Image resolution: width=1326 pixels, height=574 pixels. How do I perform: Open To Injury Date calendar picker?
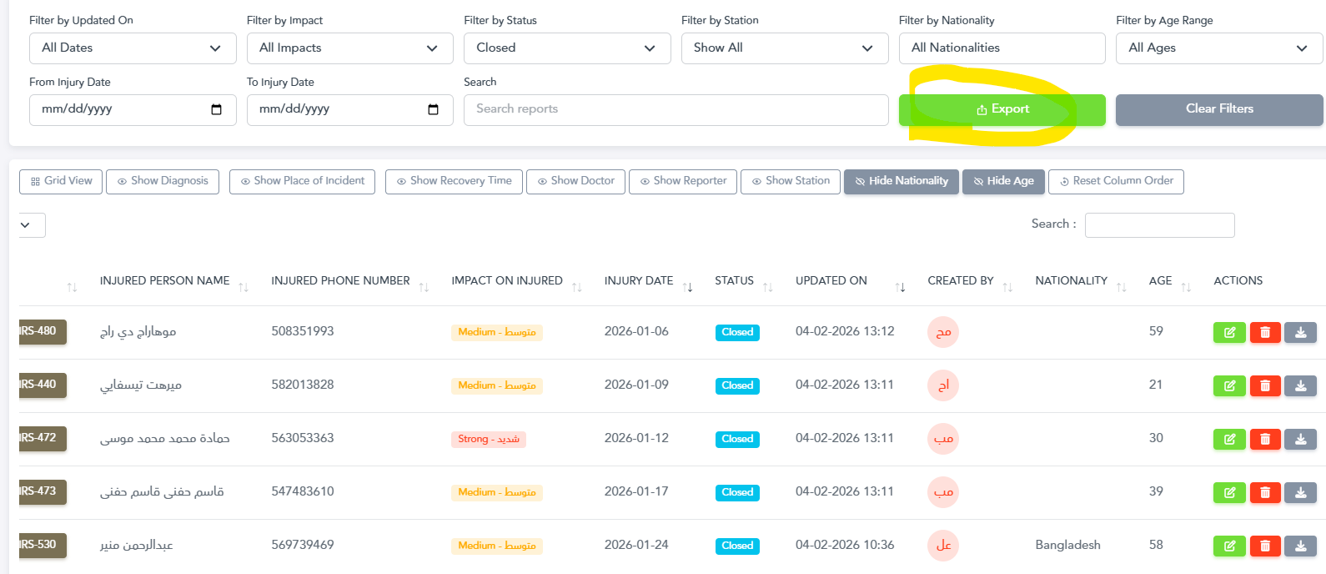[434, 109]
